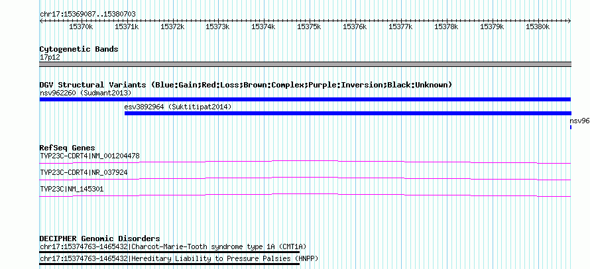Click the 15380k ruler position
590x269 pixels.
[x=538, y=27]
